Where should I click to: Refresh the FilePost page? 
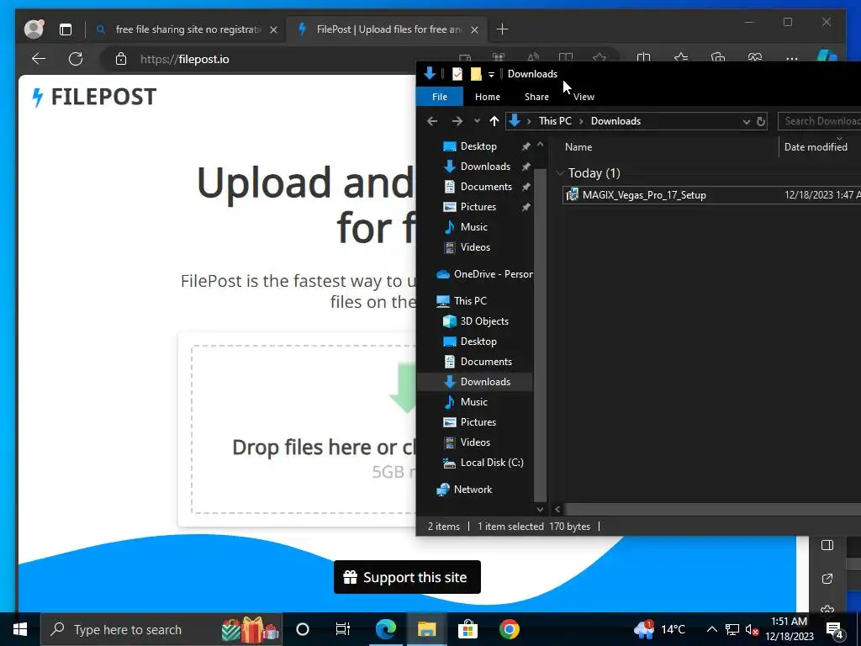[x=76, y=59]
